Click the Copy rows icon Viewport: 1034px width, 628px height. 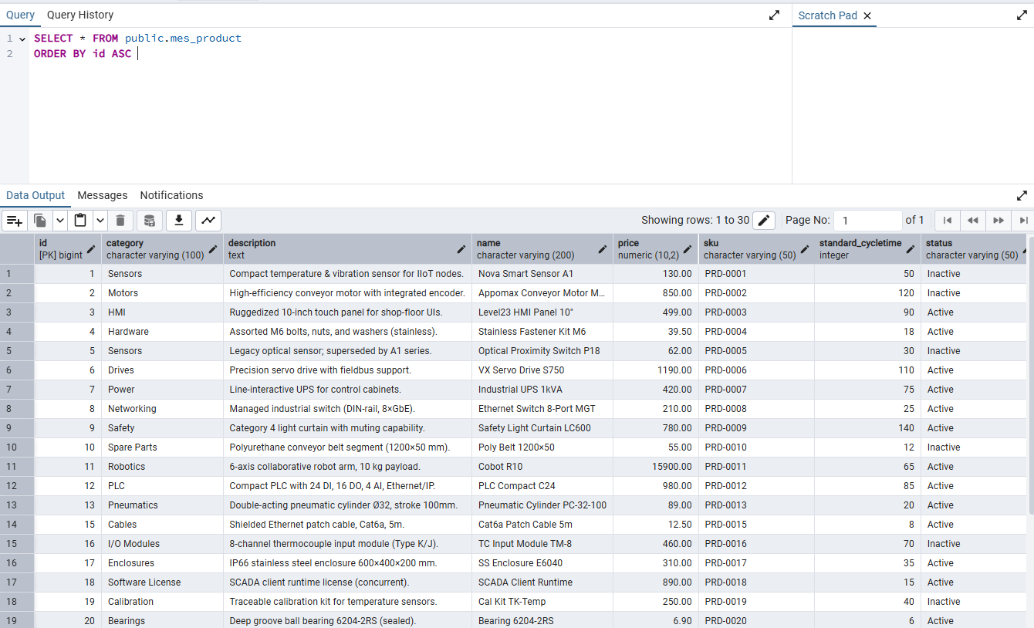pyautogui.click(x=40, y=221)
